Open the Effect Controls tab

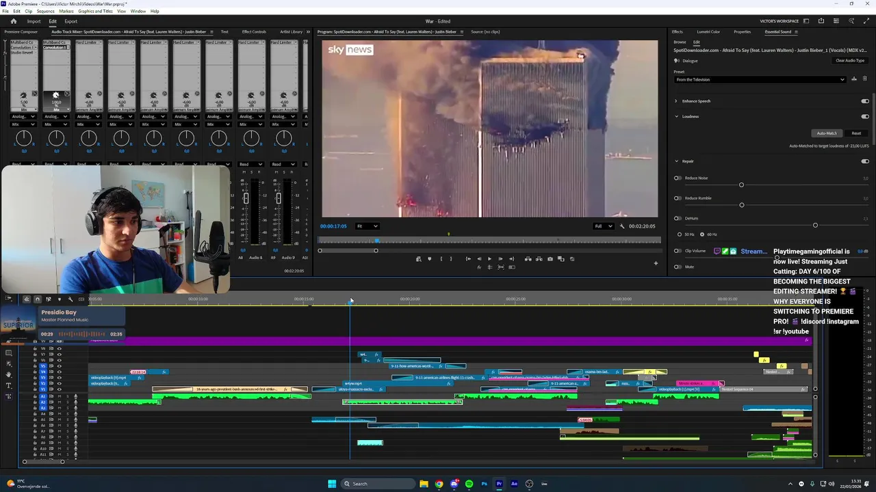coord(254,31)
